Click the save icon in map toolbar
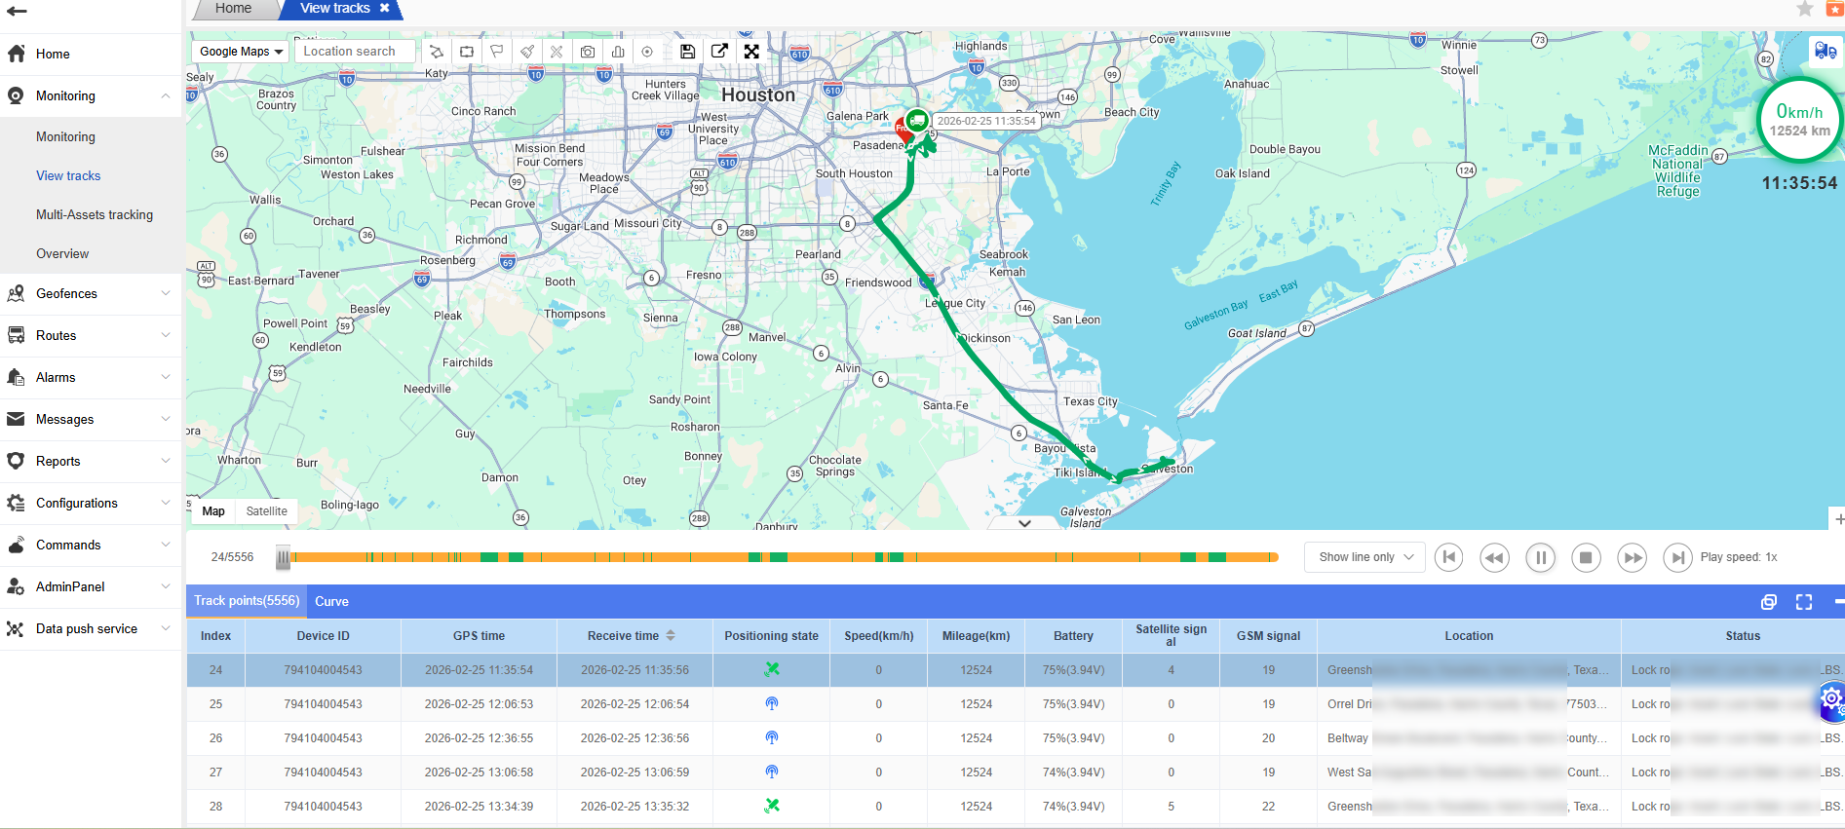The image size is (1845, 829). tap(687, 52)
